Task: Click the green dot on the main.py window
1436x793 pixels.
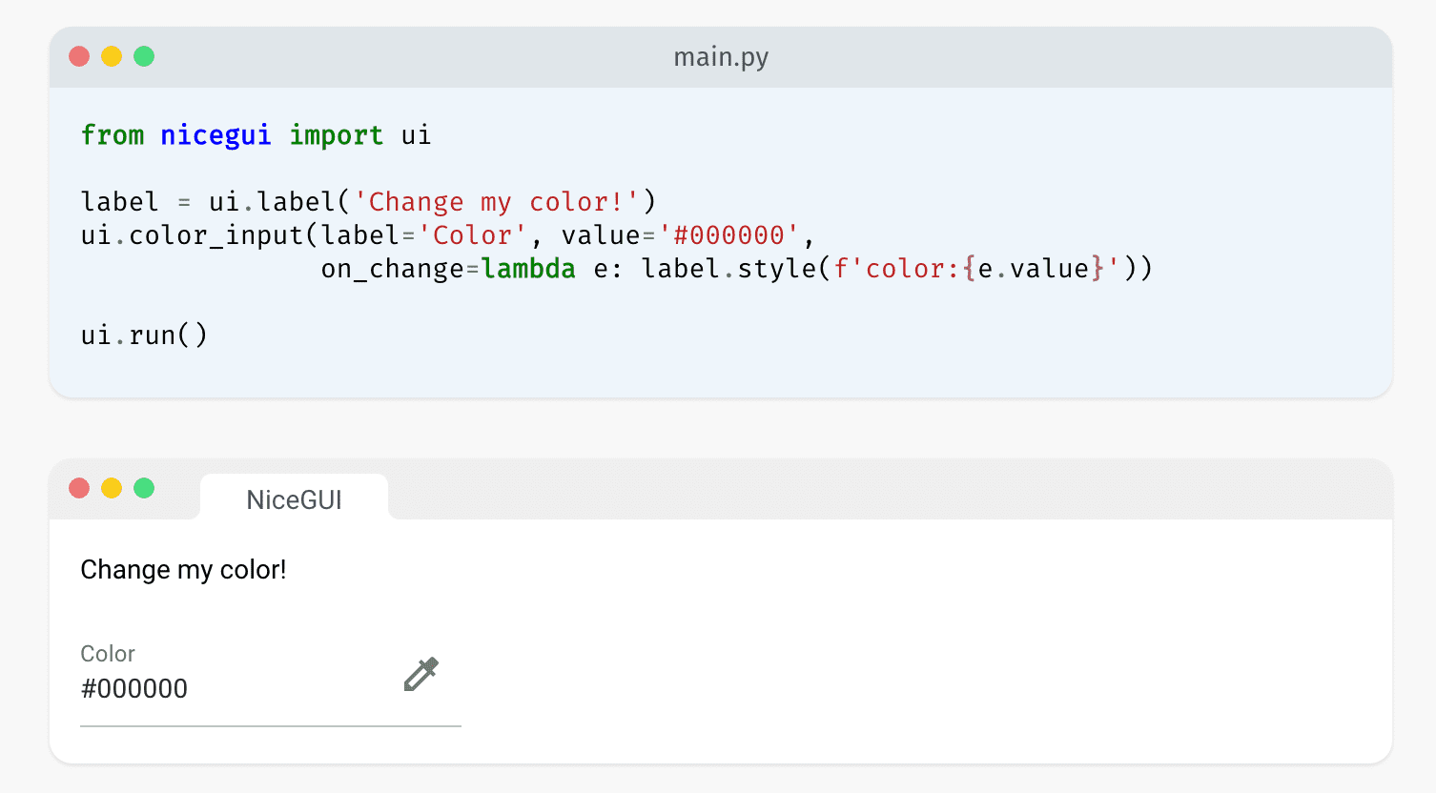Action: 144,56
